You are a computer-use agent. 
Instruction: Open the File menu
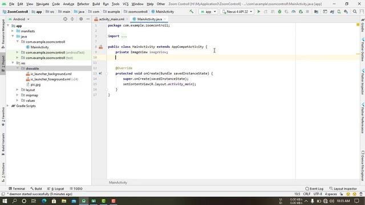point(11,4)
